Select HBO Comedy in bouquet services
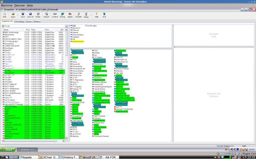 click(99, 116)
